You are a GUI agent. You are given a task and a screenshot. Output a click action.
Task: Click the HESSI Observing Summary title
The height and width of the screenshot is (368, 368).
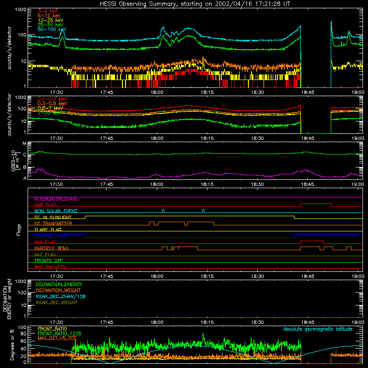tap(195, 4)
